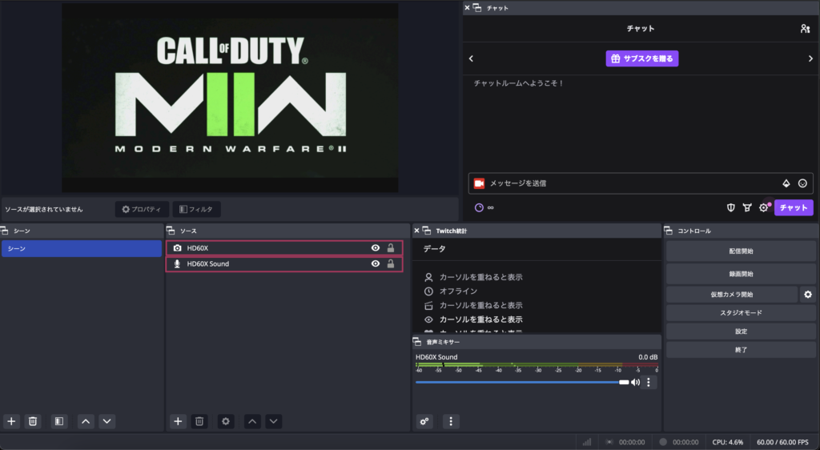This screenshot has width=820, height=450.
Task: Click the shield mod icon below chat input
Action: 730,207
